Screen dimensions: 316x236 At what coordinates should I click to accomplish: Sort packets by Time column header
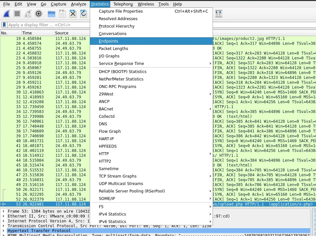click(38, 33)
